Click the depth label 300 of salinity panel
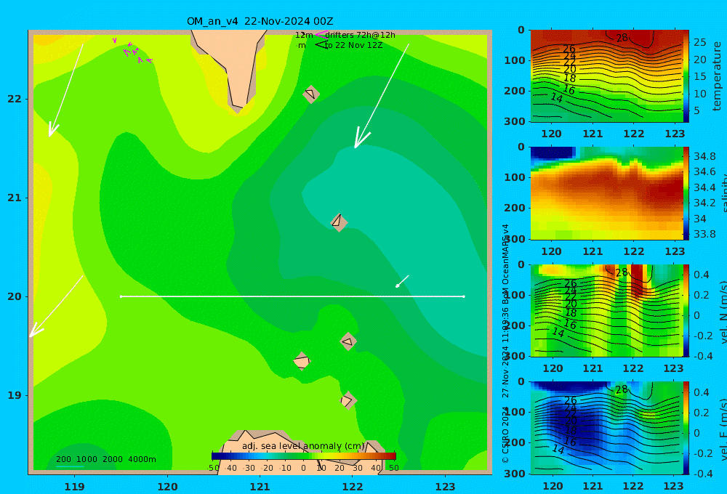727x494 pixels. pos(514,239)
